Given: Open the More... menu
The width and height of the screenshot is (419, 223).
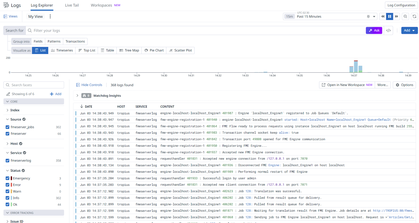Looking at the screenshot, I should click(x=383, y=85).
